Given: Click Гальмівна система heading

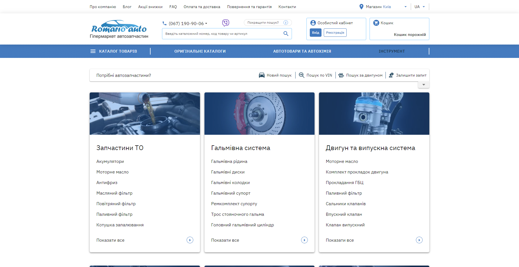Looking at the screenshot, I should [241, 148].
